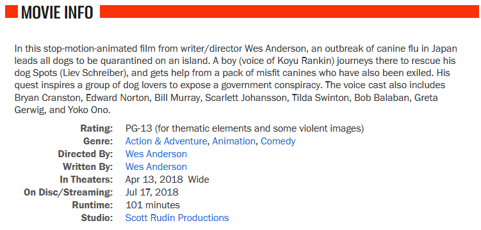Click Wes Anderson beside Directed By

click(x=156, y=154)
